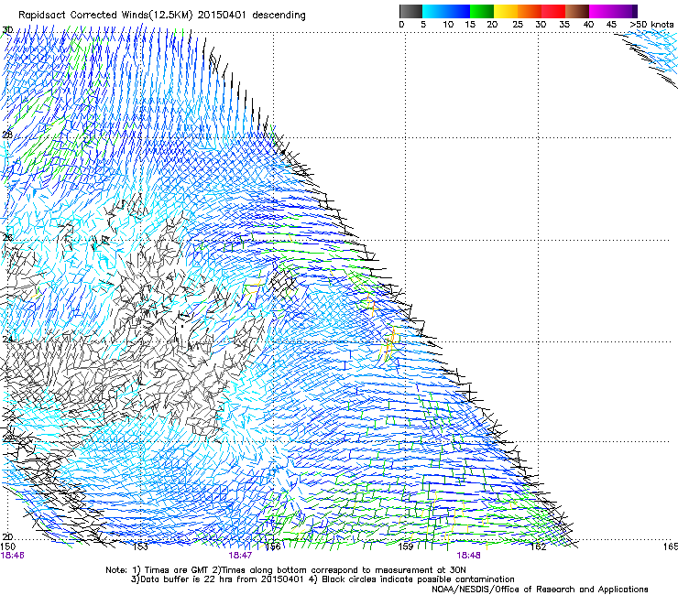This screenshot has height=595, width=678.
Task: Click the brown 35-40 knots legend segment
Action: click(x=577, y=11)
